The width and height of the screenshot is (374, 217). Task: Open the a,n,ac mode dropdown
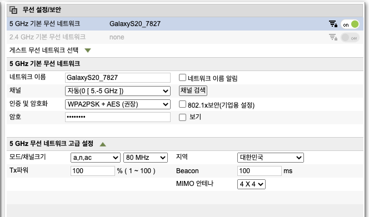[96, 158]
